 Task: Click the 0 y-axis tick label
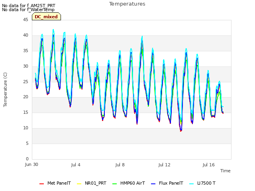27,159
